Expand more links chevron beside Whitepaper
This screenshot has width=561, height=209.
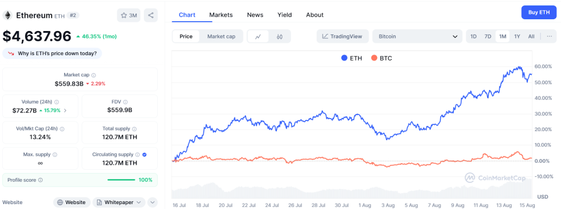(x=152, y=202)
